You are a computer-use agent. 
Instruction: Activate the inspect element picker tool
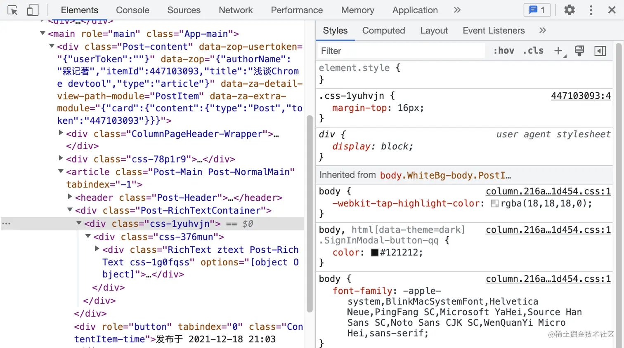click(12, 10)
